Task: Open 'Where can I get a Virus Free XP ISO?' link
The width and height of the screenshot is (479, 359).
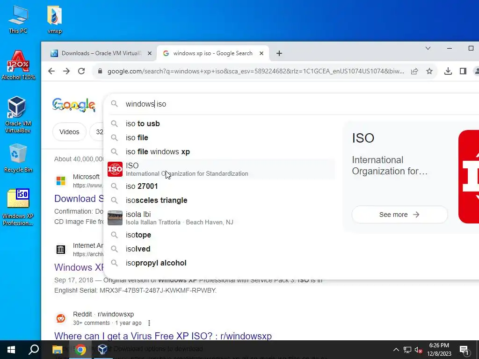Action: pos(163,336)
